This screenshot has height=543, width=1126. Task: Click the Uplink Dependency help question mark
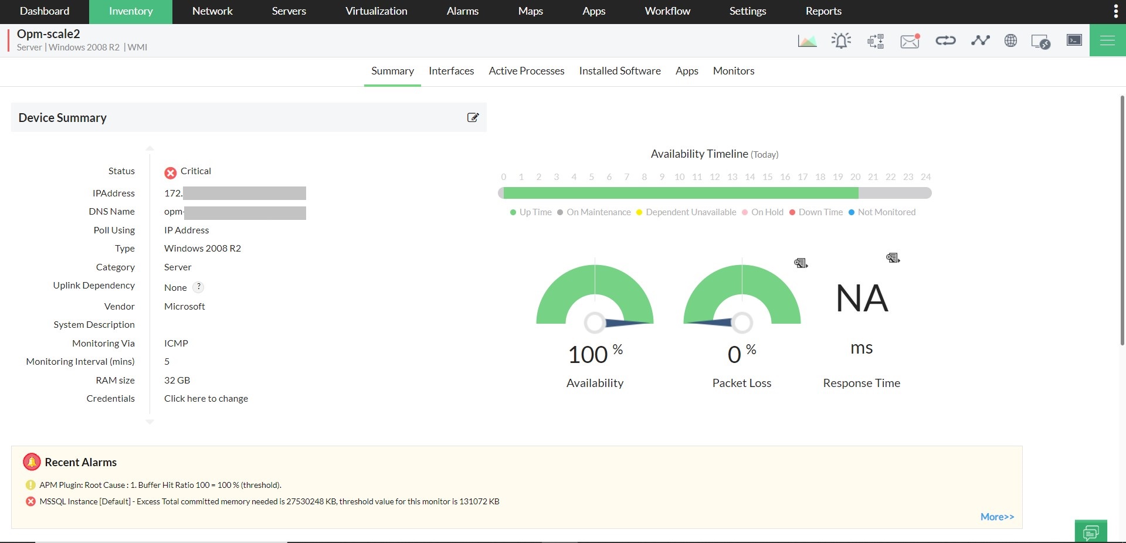[199, 287]
